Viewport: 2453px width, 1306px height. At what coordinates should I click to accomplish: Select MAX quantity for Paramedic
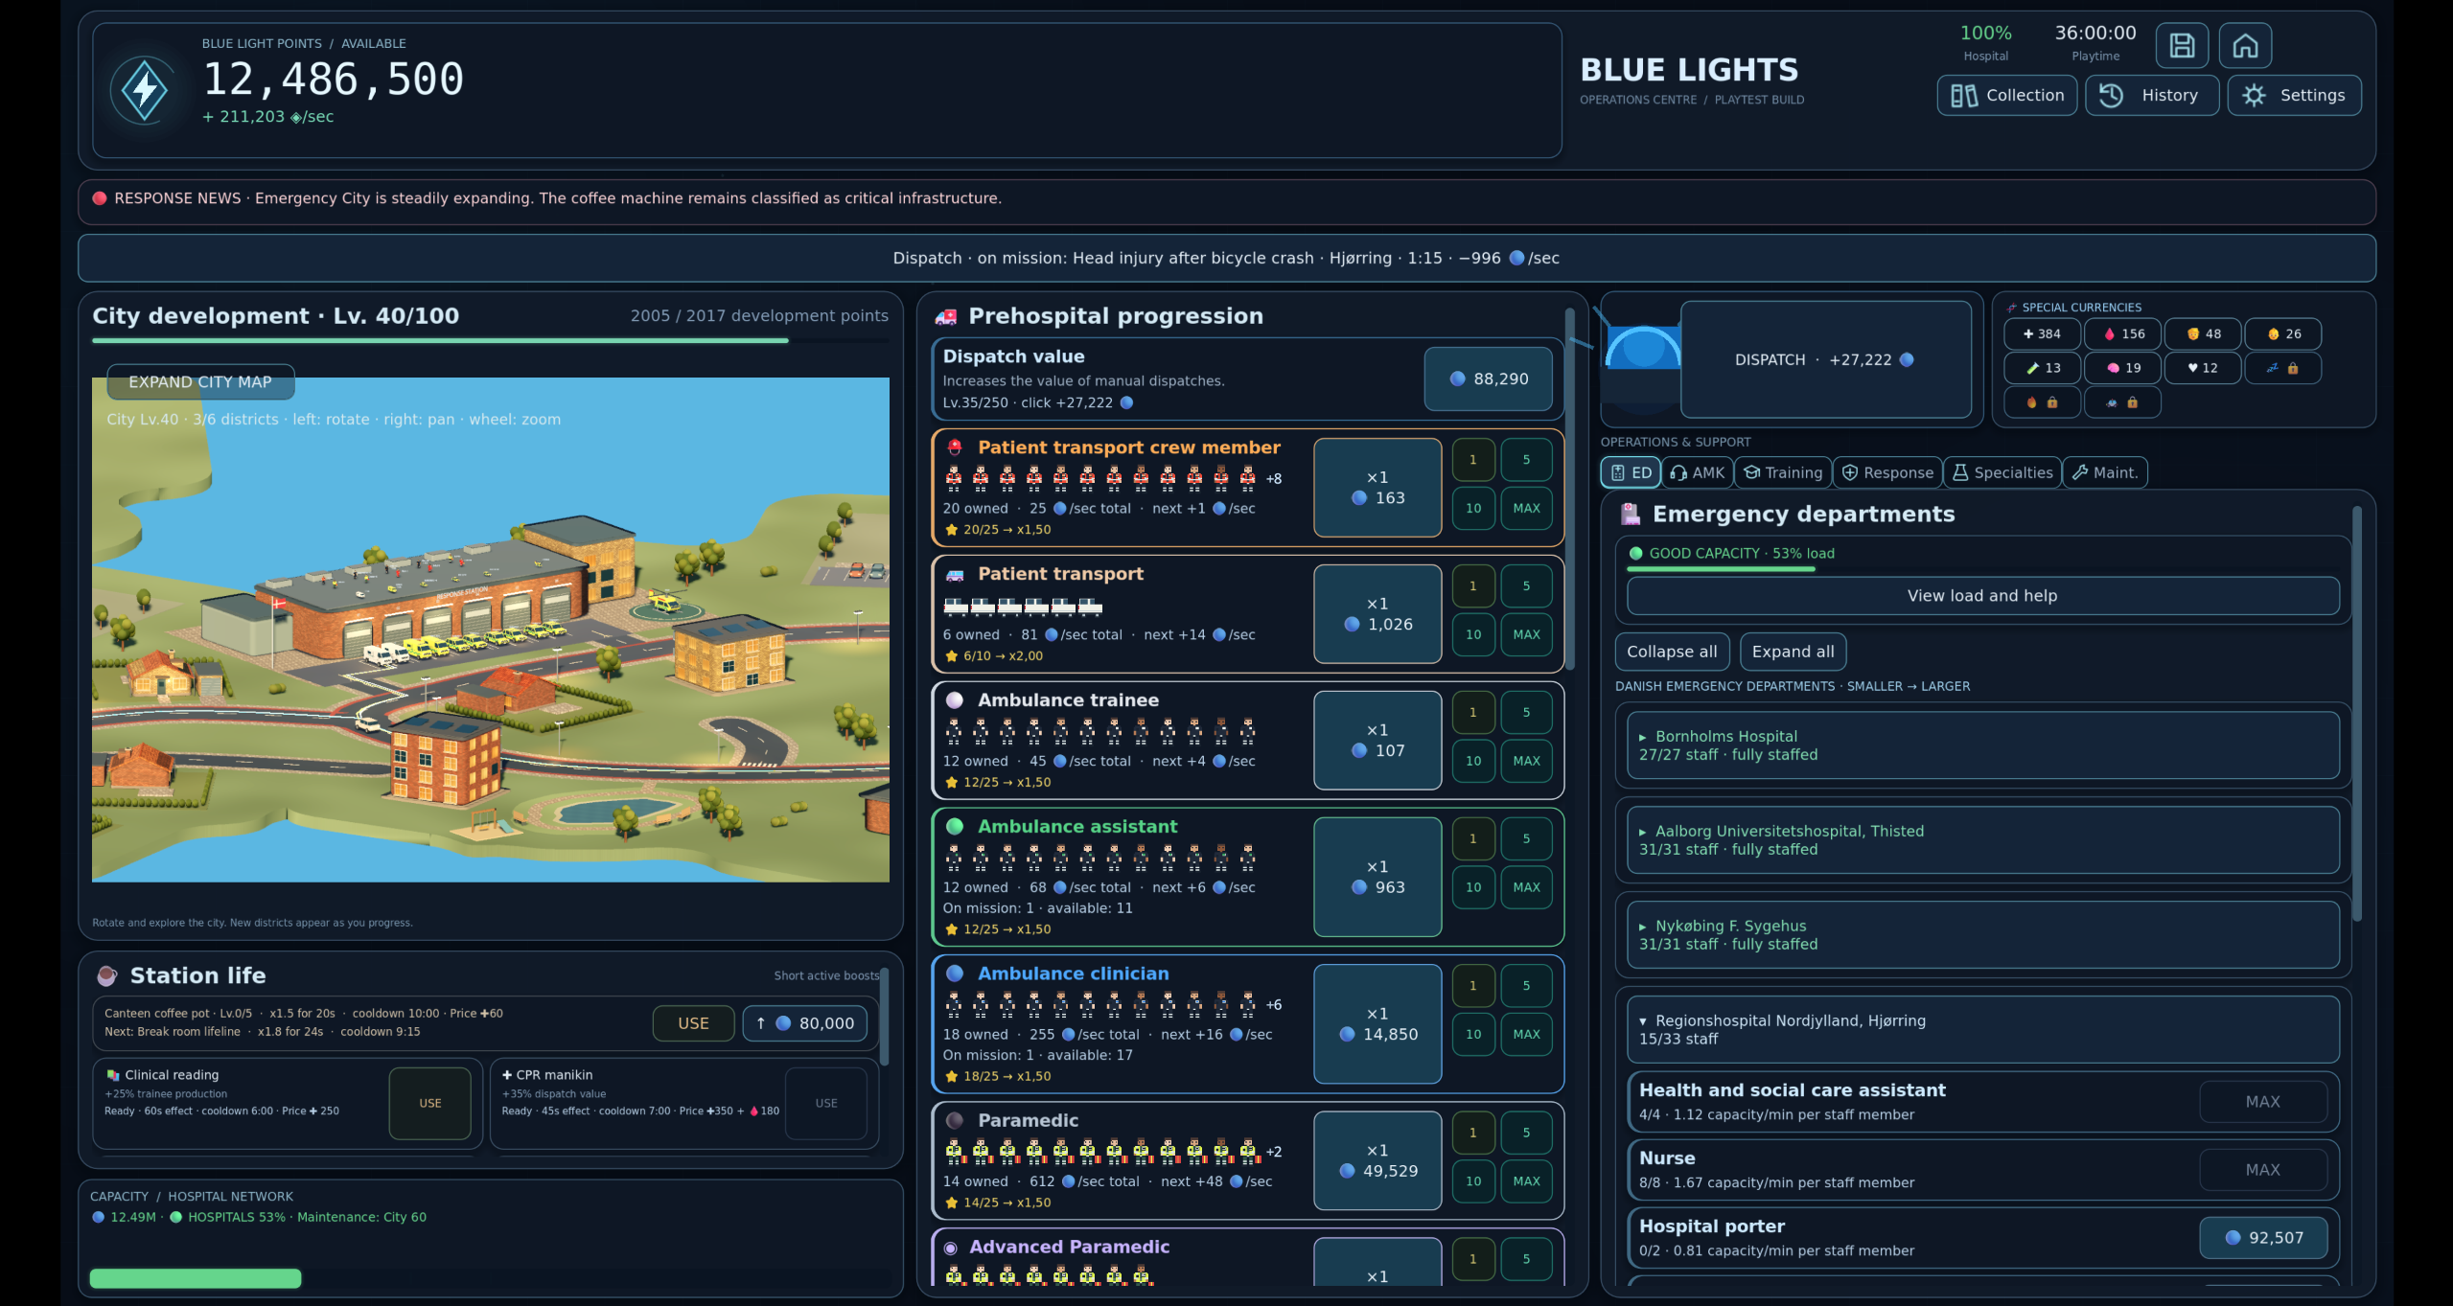tap(1526, 1181)
